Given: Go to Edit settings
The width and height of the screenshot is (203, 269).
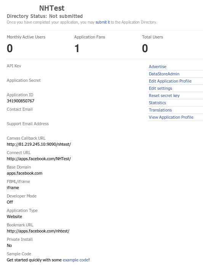Looking at the screenshot, I should (x=160, y=88).
